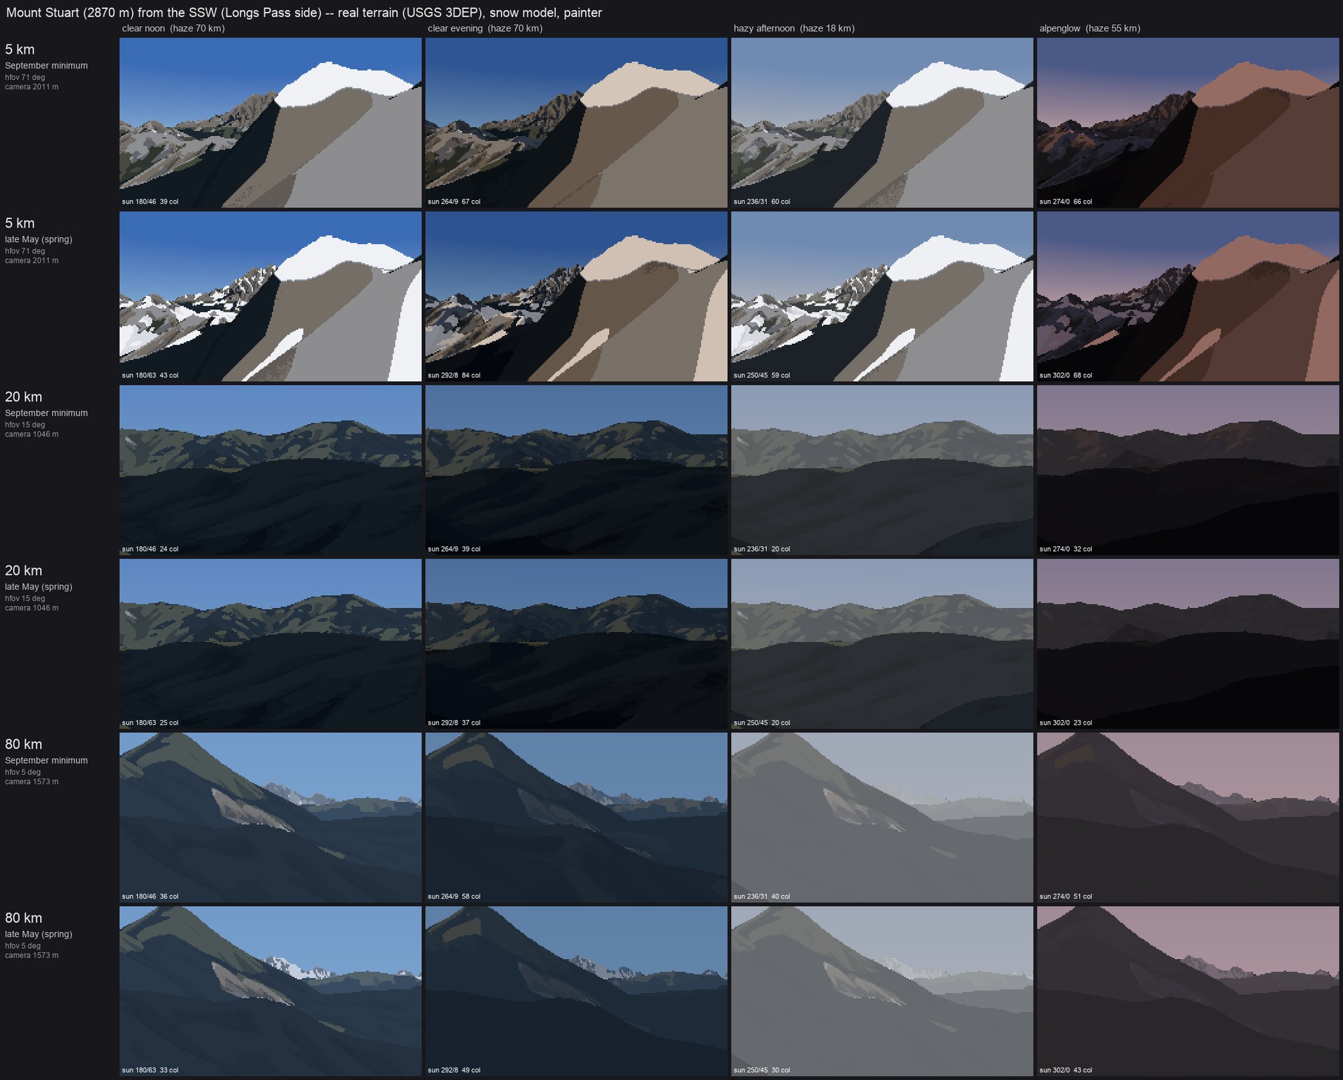Click 'hfov 5 deg' in 80 km September row

(23, 772)
